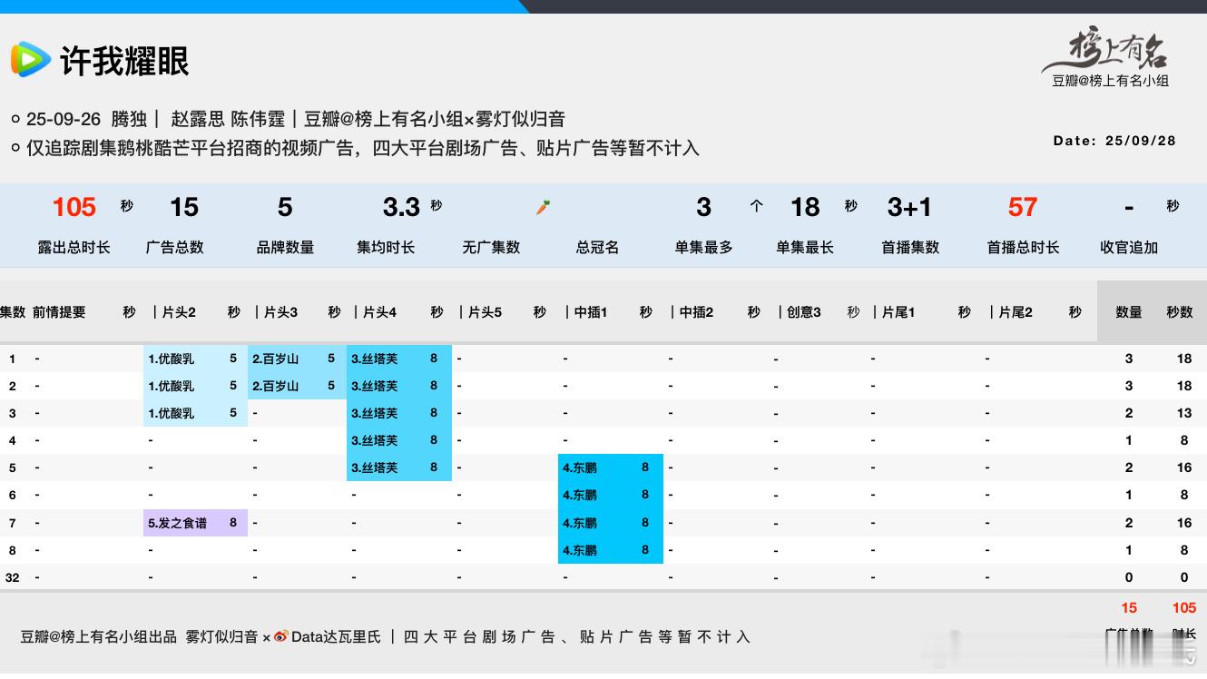Click the 前情提要 column header
The width and height of the screenshot is (1207, 679).
[59, 311]
